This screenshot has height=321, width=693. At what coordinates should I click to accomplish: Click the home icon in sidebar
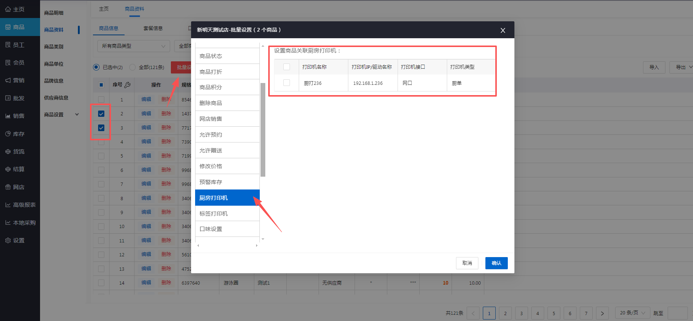pos(8,9)
